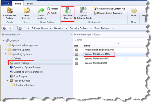The height and width of the screenshot is (103, 152).
Task: Select the Build and Capture folder
Action: (x=25, y=85)
